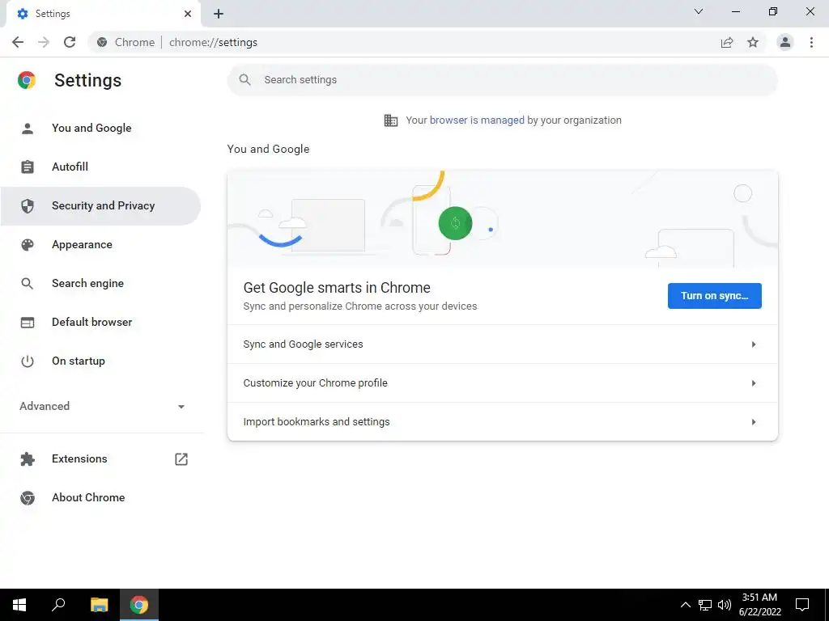Click the green sync circle illustration

[x=455, y=223]
